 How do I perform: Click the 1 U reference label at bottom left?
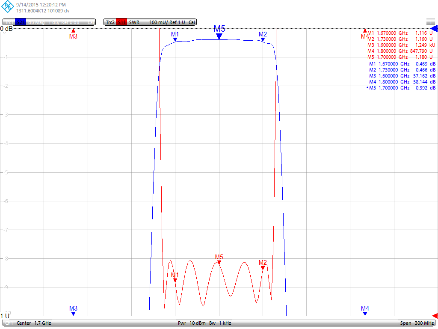coord(5,316)
